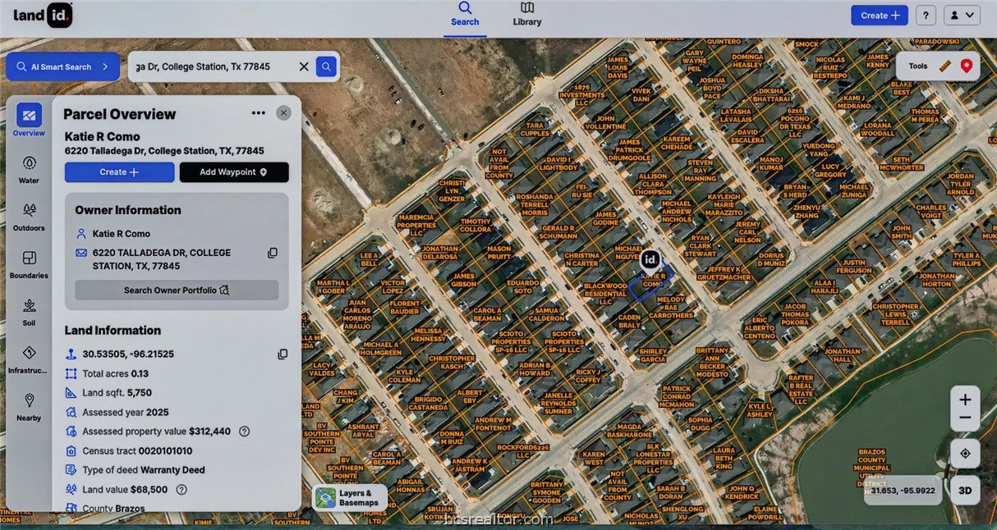
Task: Click owner name Katie R Como
Action: coord(121,234)
